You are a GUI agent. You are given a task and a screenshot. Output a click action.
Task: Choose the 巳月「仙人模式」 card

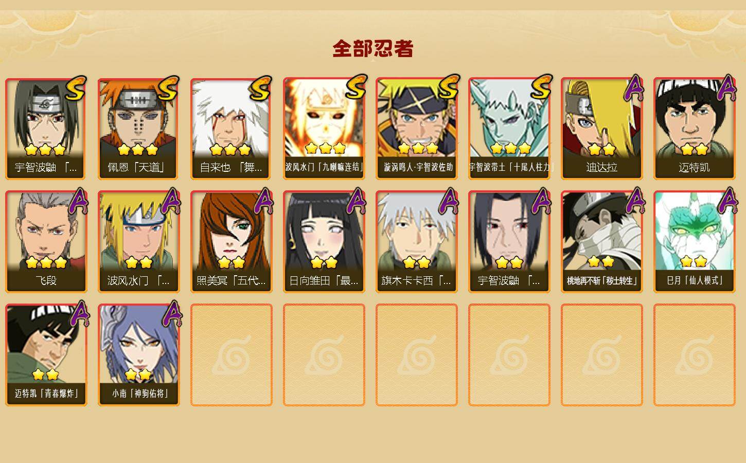tap(694, 242)
